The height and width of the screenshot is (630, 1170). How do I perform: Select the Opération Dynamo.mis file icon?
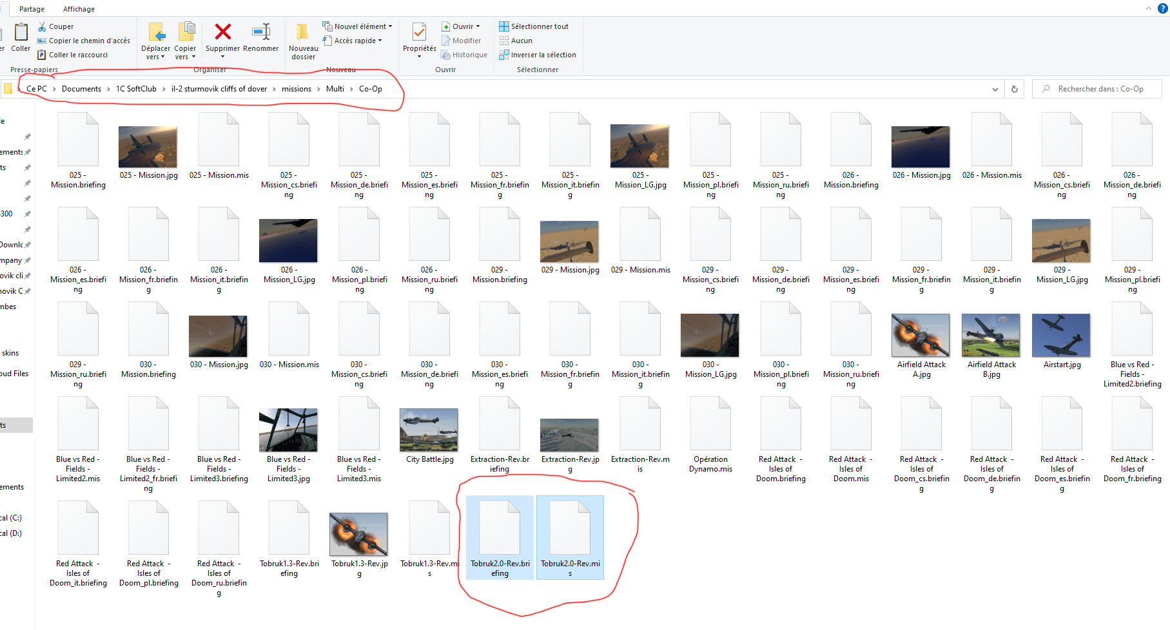tap(710, 425)
